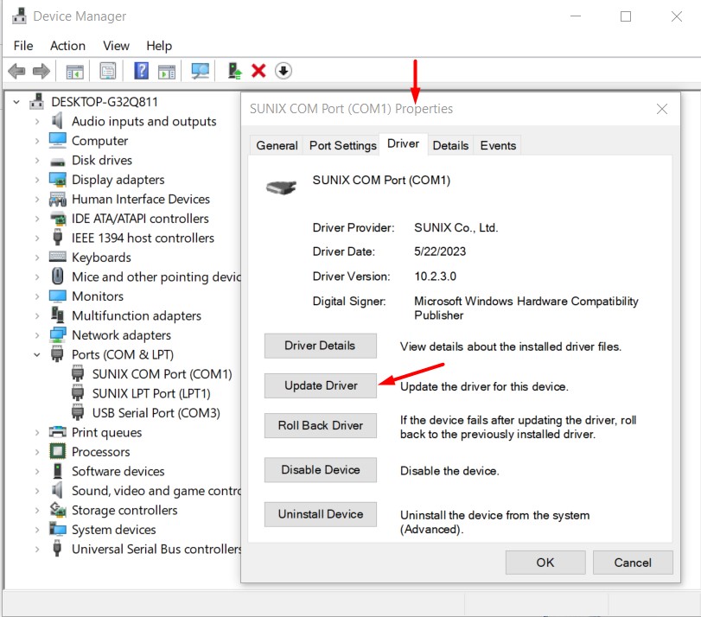Expand the System devices chevron
This screenshot has width=701, height=617.
[37, 530]
